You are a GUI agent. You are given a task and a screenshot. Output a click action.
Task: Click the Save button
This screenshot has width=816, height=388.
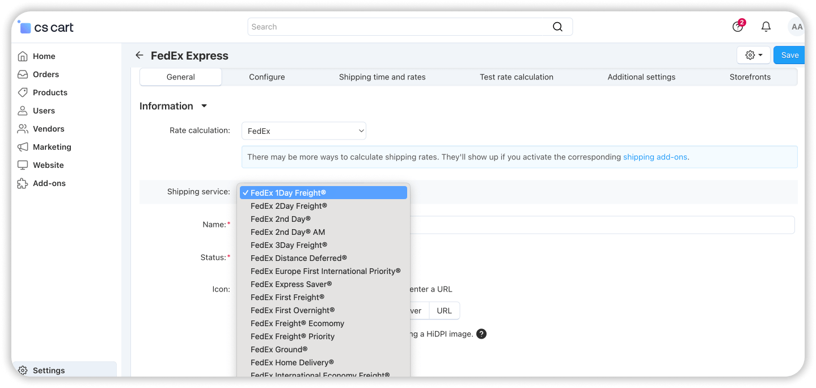[789, 55]
